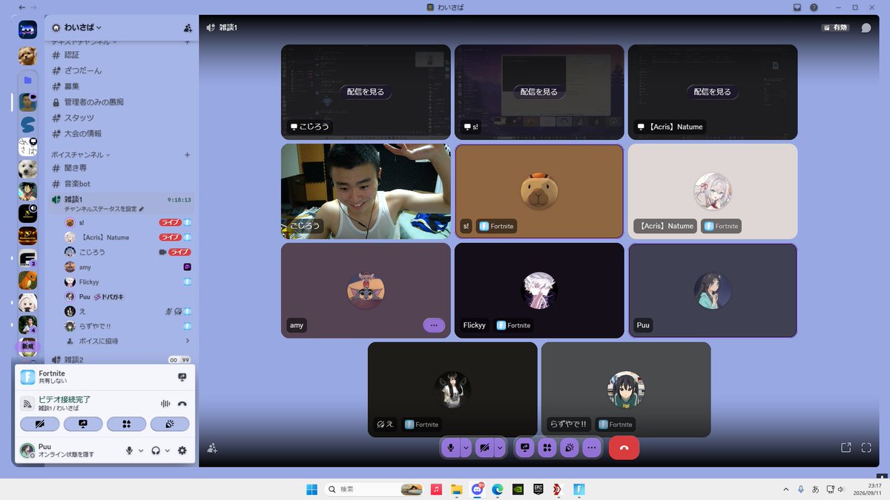Open the 聞き専 channel
Viewport: 890px width, 500px height.
[121, 168]
